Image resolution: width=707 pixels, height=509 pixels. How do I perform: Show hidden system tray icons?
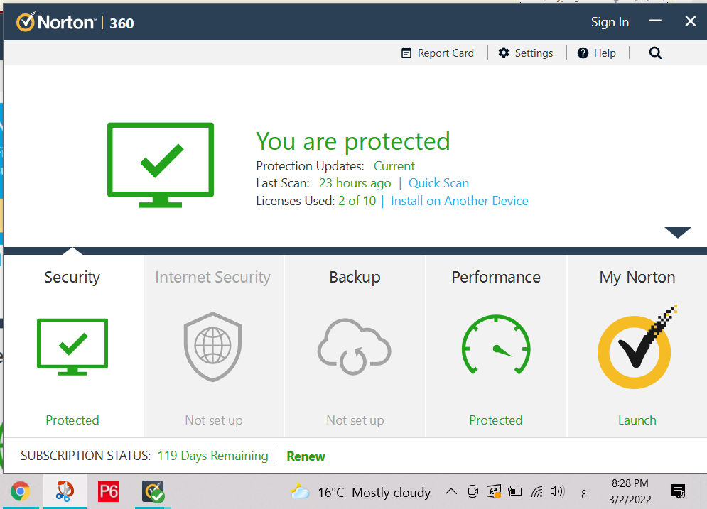[451, 491]
